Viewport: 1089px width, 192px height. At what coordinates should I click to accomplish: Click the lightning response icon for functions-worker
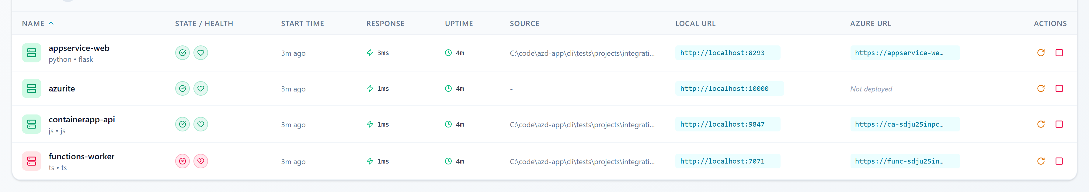click(370, 161)
